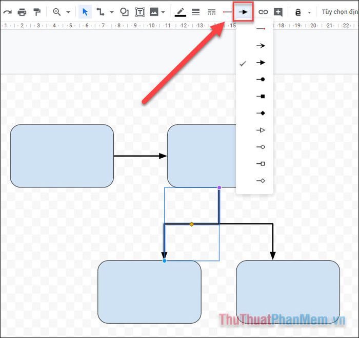Click the insert image icon

pos(154,12)
